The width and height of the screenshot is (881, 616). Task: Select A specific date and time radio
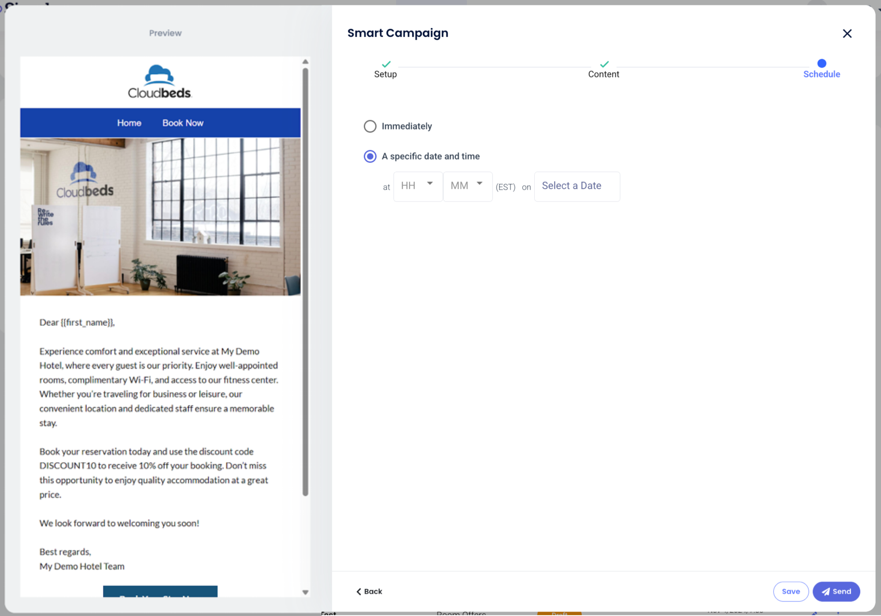[x=370, y=156]
